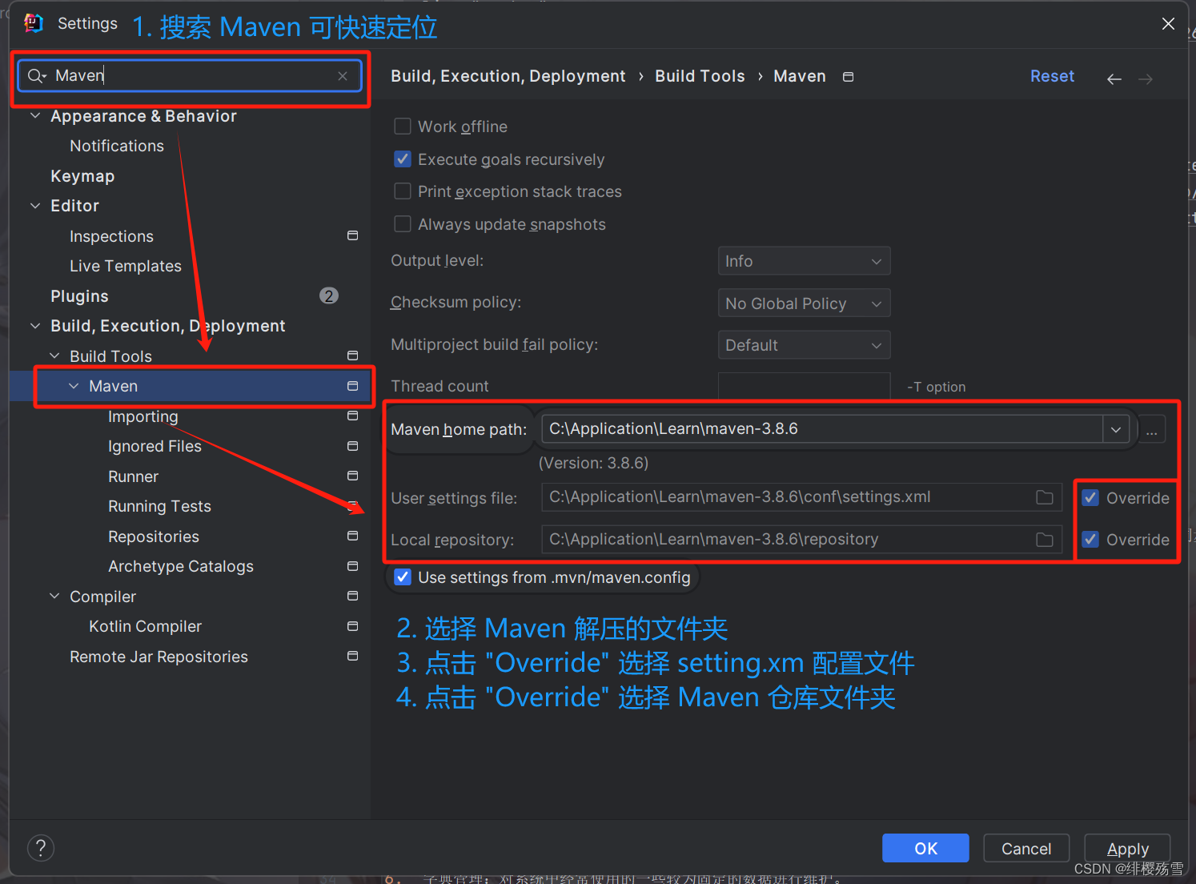Click 'Build, Execution, Deployment' breadcrumb
1196x884 pixels.
(x=508, y=76)
